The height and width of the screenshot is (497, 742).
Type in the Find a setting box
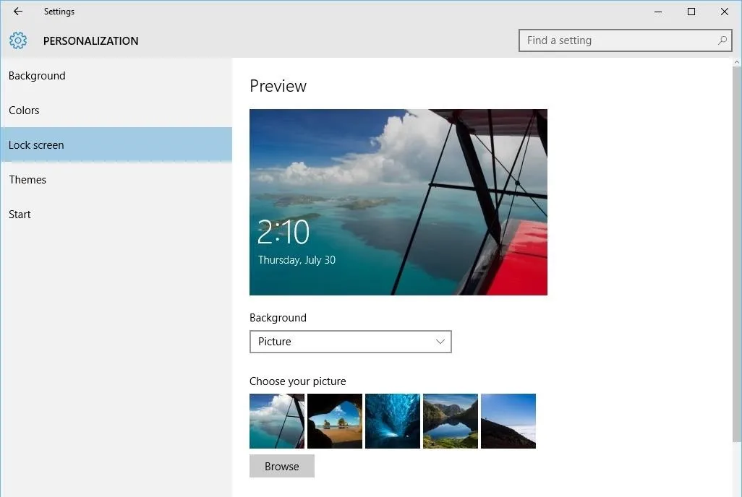615,40
